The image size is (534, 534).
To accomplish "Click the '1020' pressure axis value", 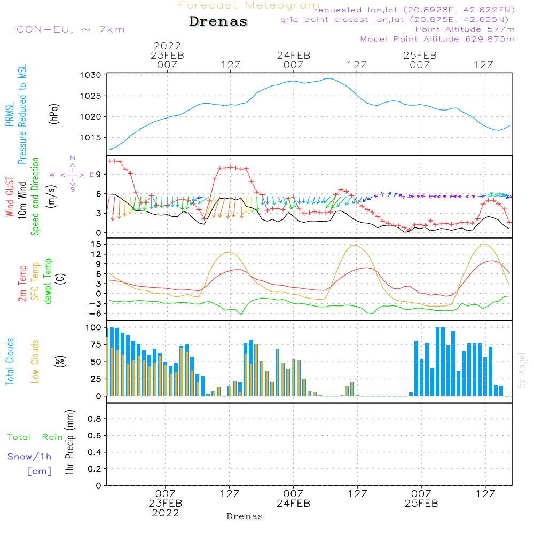I will tap(91, 117).
